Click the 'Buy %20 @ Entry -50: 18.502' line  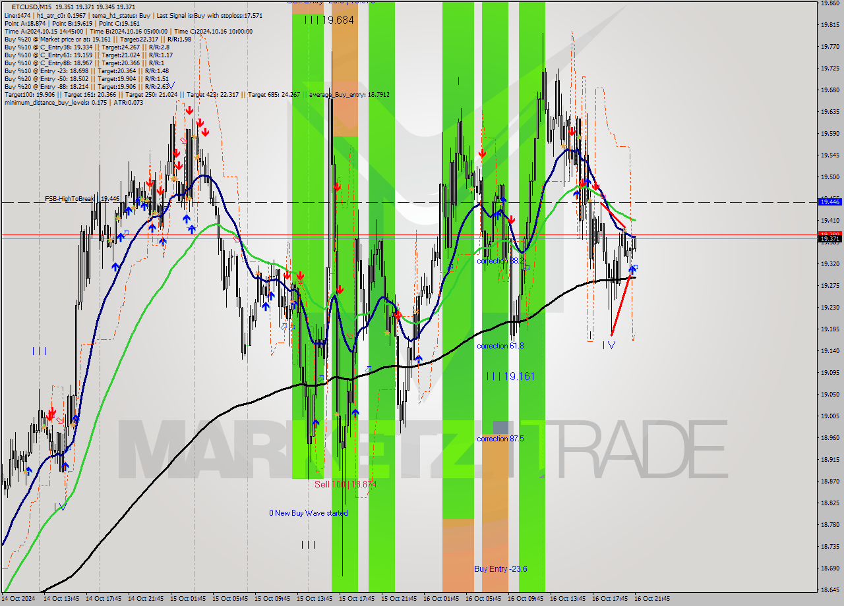[86, 78]
